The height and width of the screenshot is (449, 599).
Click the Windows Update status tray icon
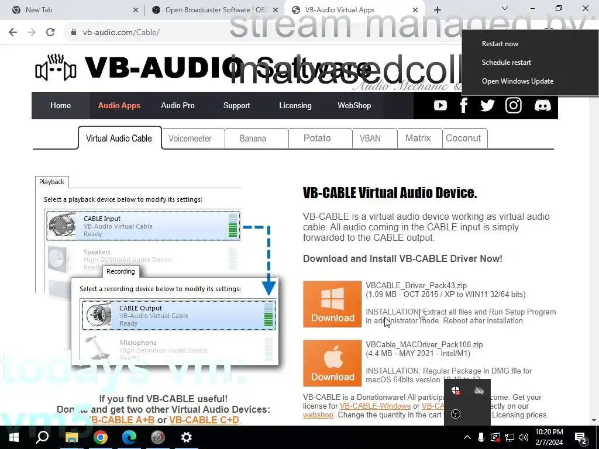point(495,437)
